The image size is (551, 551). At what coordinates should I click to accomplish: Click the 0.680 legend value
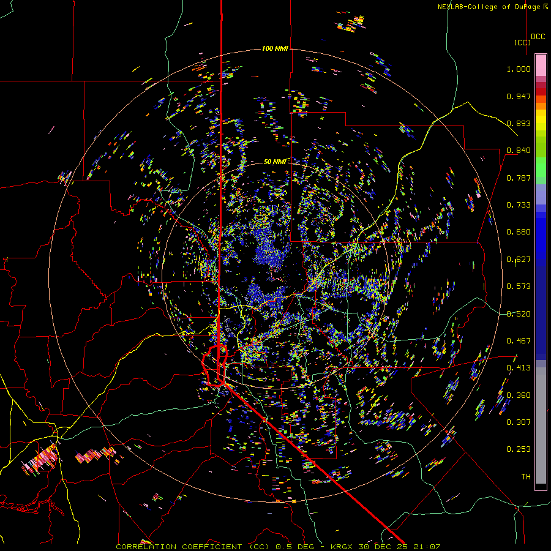[x=519, y=232]
